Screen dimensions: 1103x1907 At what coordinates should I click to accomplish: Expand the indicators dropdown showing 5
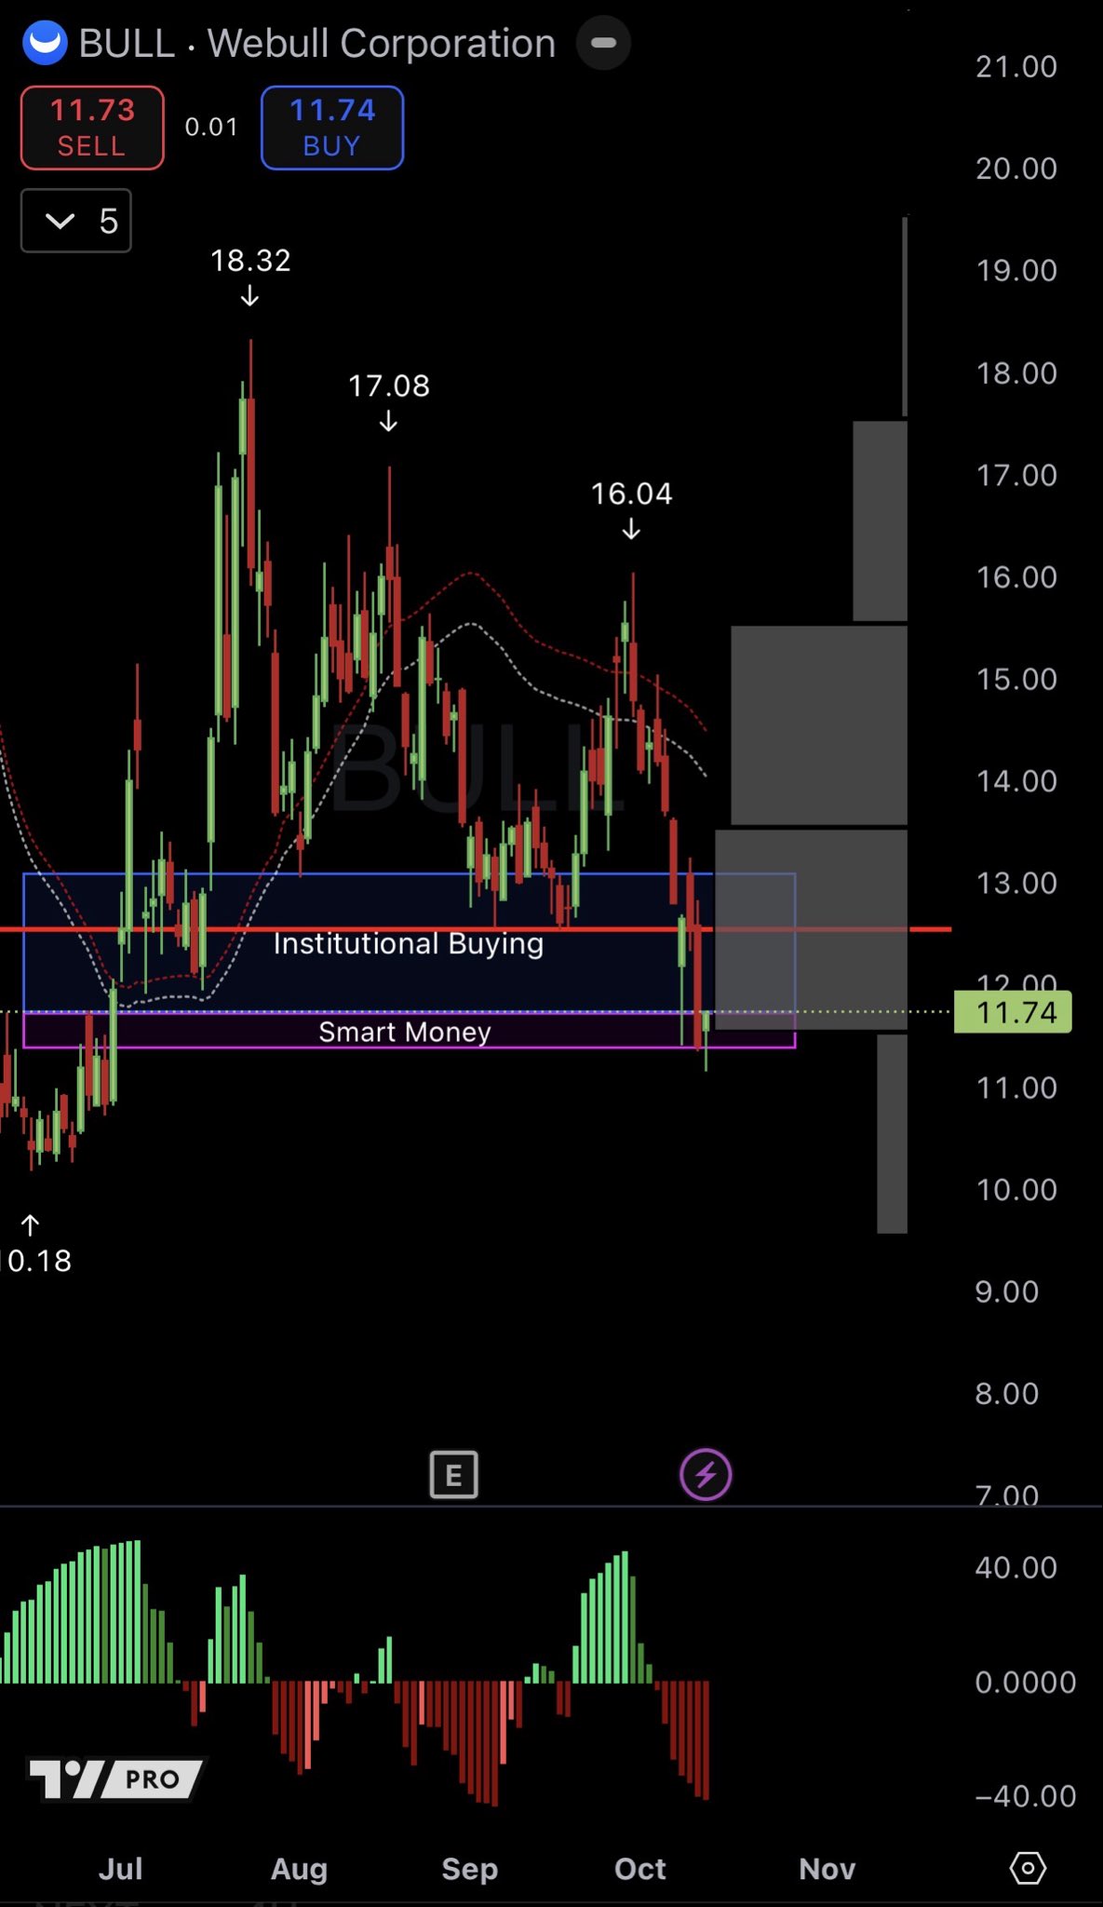76,221
